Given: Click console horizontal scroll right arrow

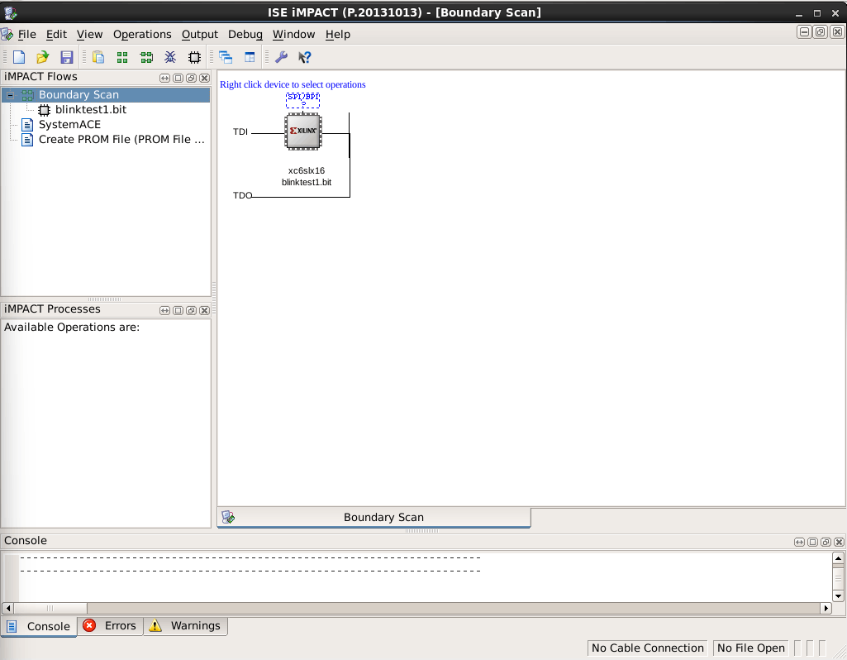Looking at the screenshot, I should pos(826,608).
